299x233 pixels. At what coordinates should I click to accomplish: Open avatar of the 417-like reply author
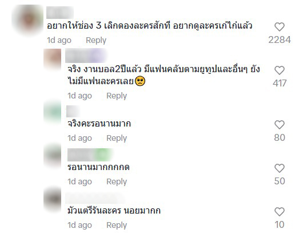[53, 58]
